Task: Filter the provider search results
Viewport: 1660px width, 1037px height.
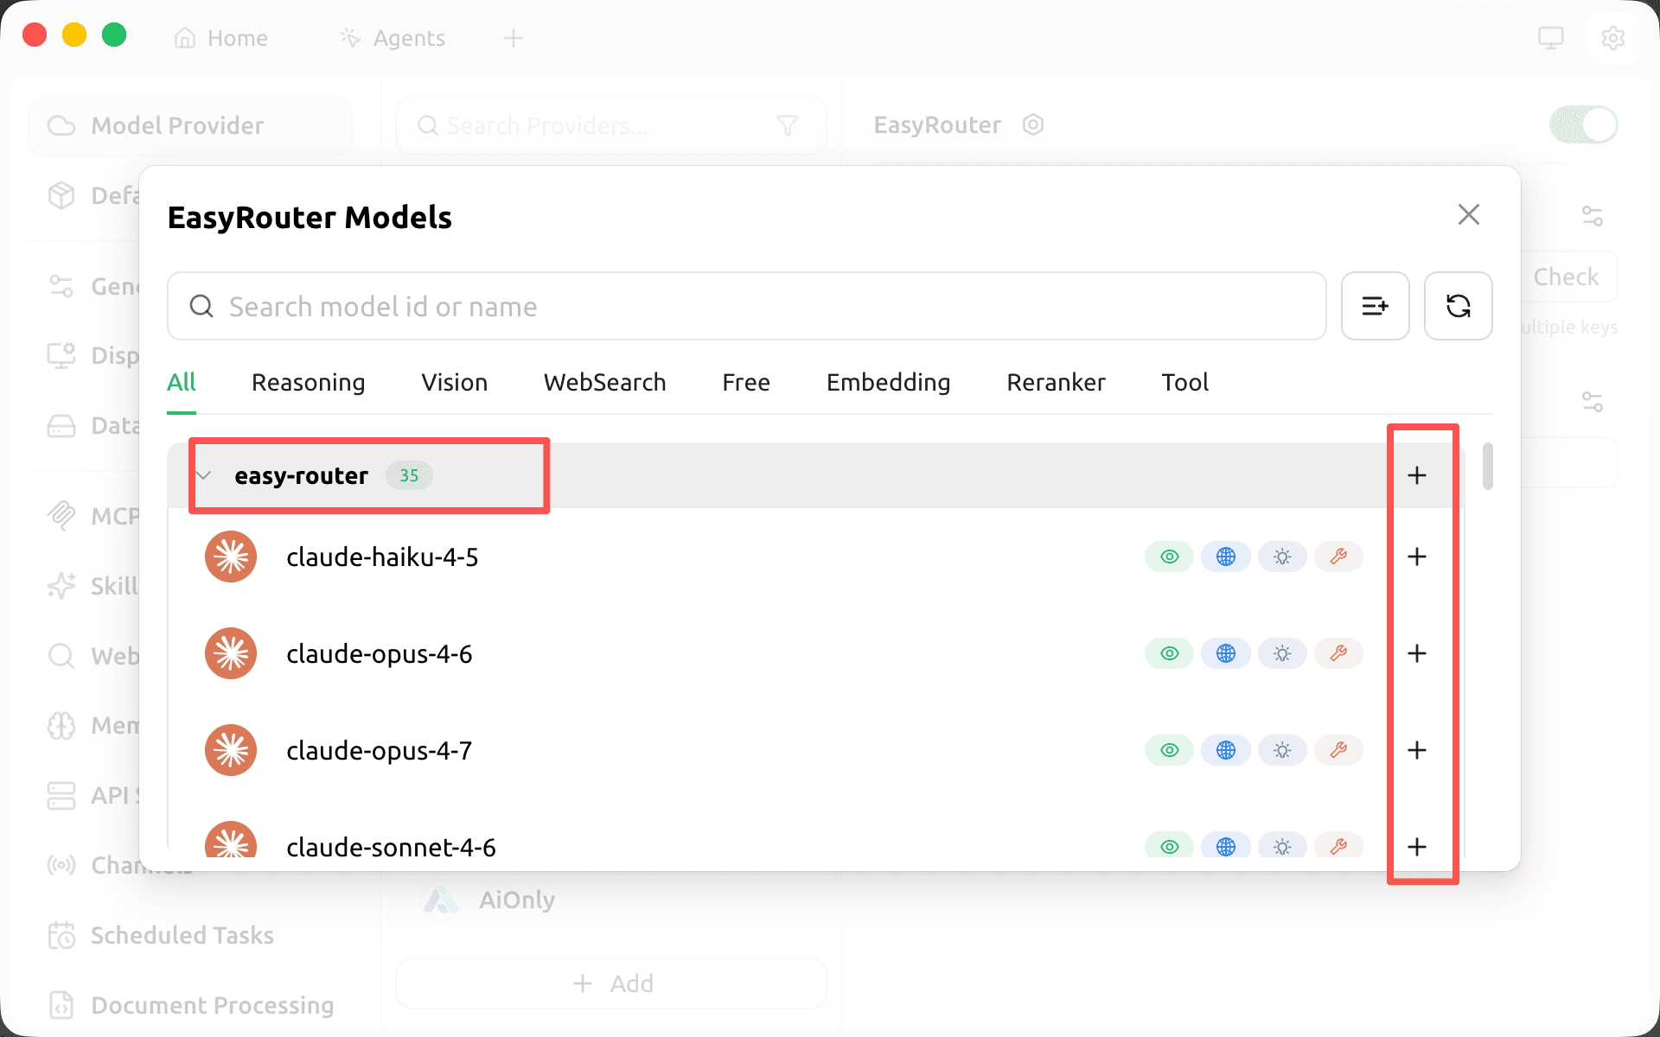Action: (x=787, y=126)
